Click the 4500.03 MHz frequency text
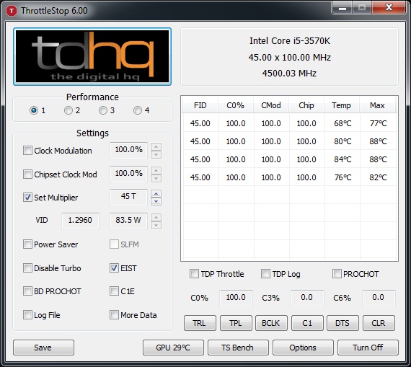The image size is (411, 367). coord(289,73)
